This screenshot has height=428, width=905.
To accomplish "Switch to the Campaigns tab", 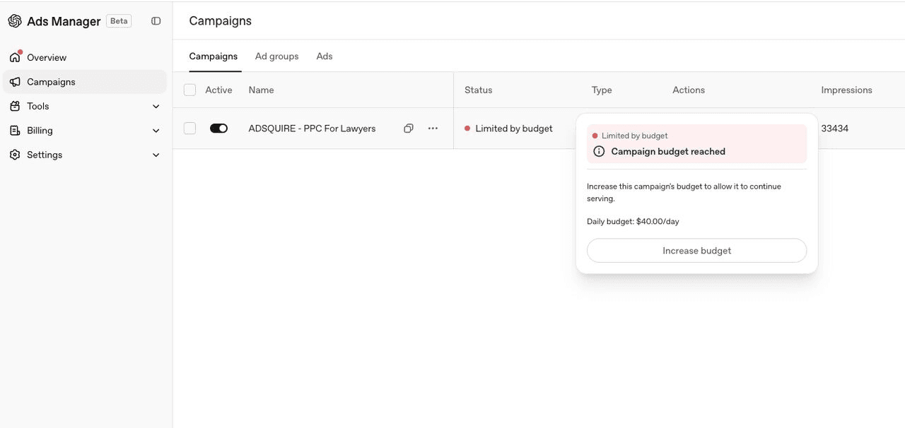I will [x=214, y=57].
